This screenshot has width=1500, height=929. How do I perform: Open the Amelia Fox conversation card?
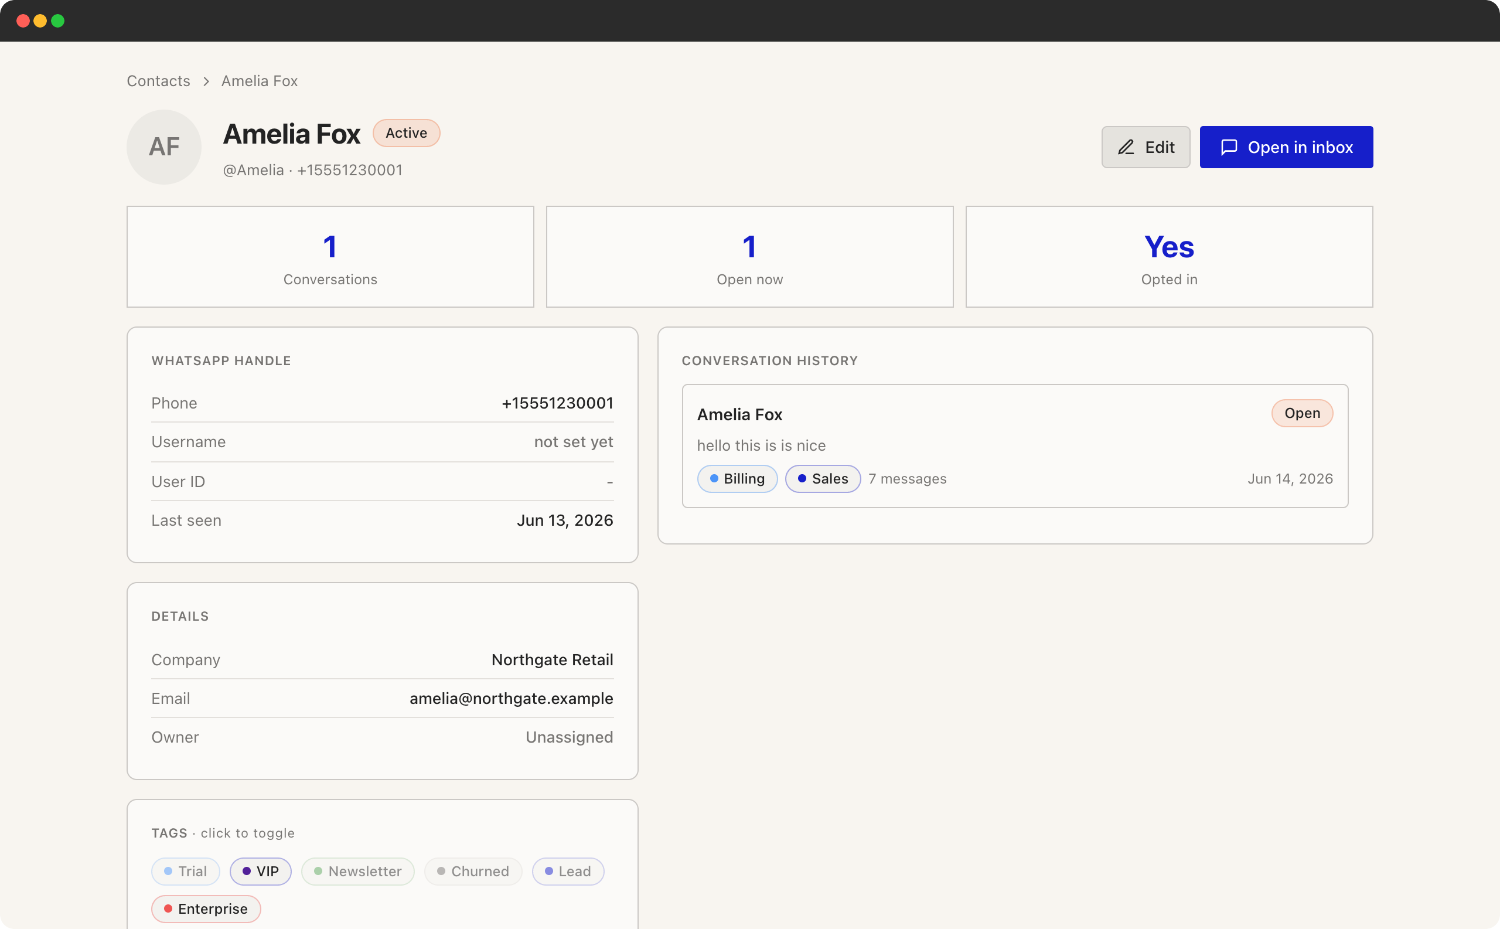tap(1015, 446)
